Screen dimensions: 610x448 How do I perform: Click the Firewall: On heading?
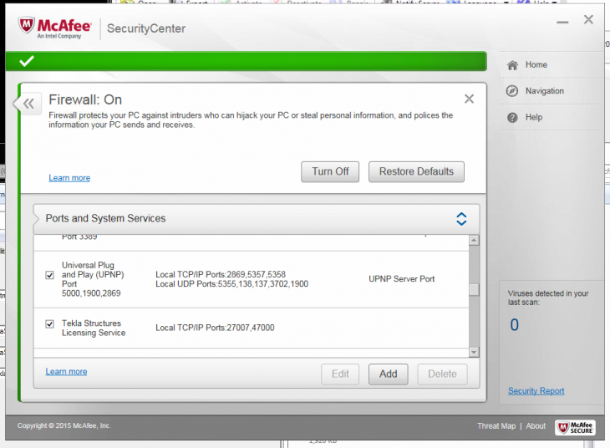click(85, 99)
